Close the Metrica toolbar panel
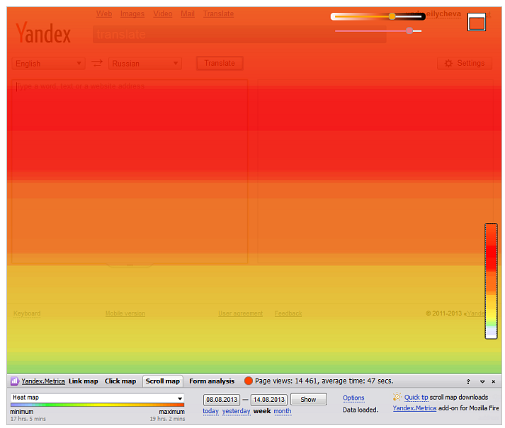Image resolution: width=505 pixels, height=428 pixels. (494, 381)
